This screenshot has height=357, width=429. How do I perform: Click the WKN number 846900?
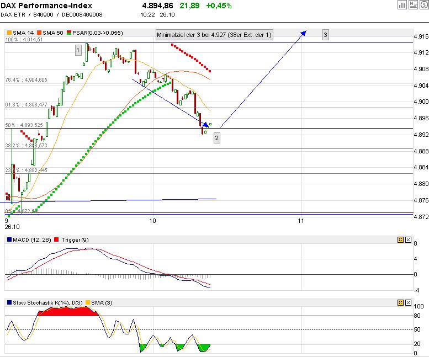coord(43,15)
